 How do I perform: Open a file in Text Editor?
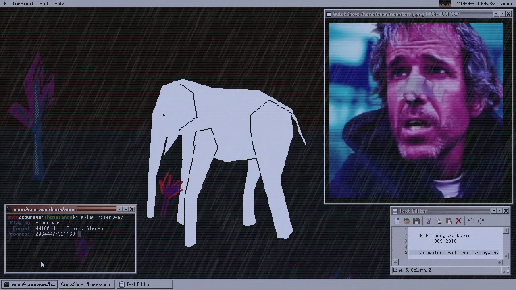(406, 221)
